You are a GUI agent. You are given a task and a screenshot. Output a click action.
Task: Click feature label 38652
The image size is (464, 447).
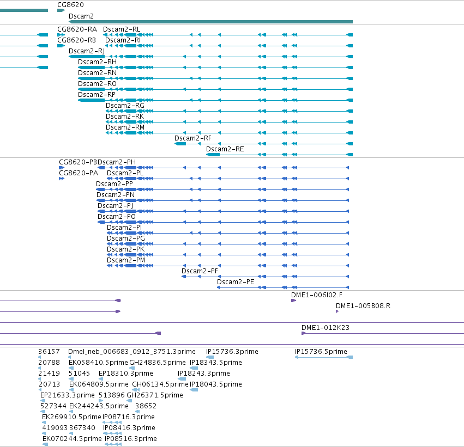click(x=146, y=407)
